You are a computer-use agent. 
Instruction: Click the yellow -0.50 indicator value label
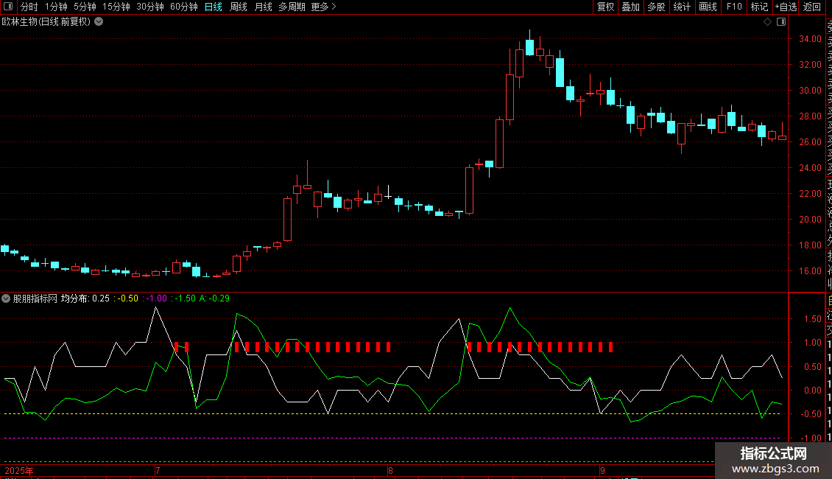click(x=128, y=298)
